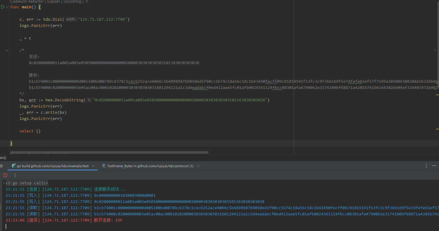Expand the folded '5 go setup calls' line
Image resolution: width=439 pixels, height=231 pixels.
(4, 183)
